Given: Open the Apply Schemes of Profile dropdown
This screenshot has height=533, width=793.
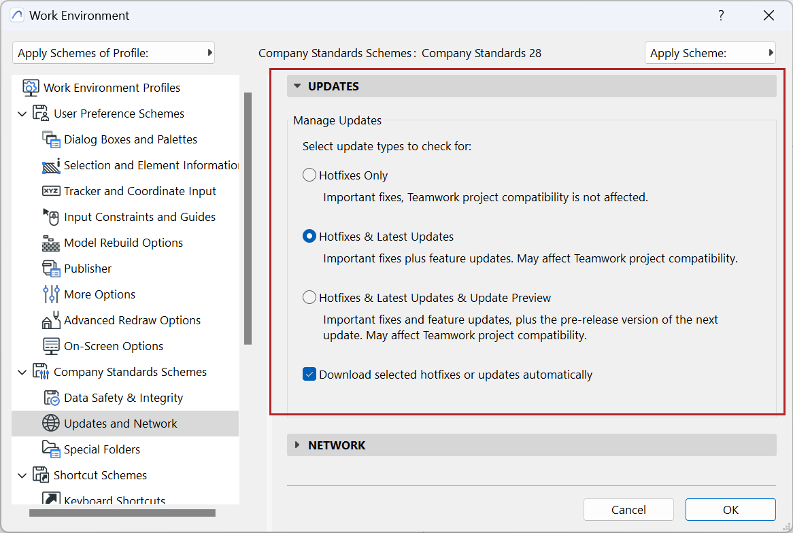Looking at the screenshot, I should [x=114, y=53].
